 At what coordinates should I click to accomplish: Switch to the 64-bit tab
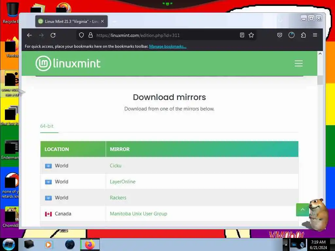tap(47, 126)
